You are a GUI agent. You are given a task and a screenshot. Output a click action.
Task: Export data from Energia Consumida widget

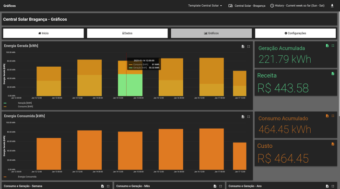click(243, 117)
